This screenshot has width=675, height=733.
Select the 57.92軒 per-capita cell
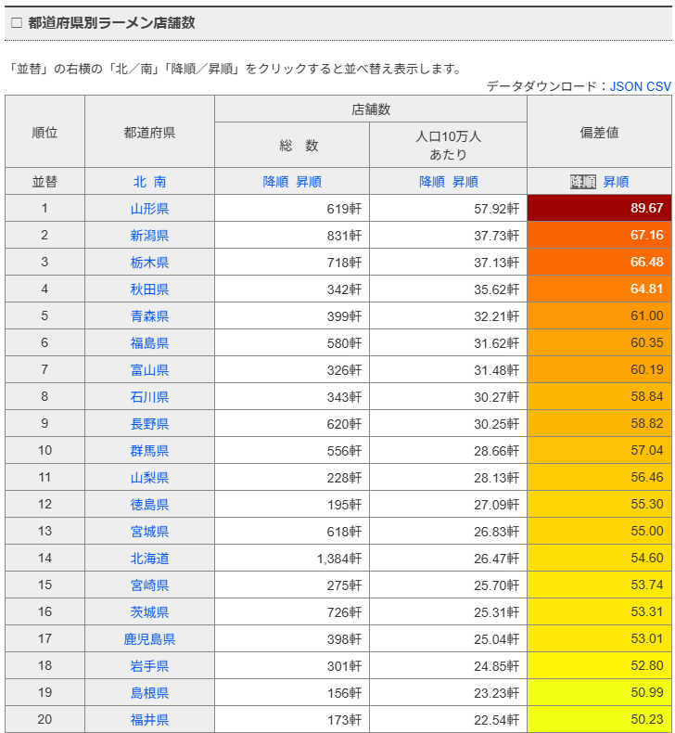[x=449, y=208]
